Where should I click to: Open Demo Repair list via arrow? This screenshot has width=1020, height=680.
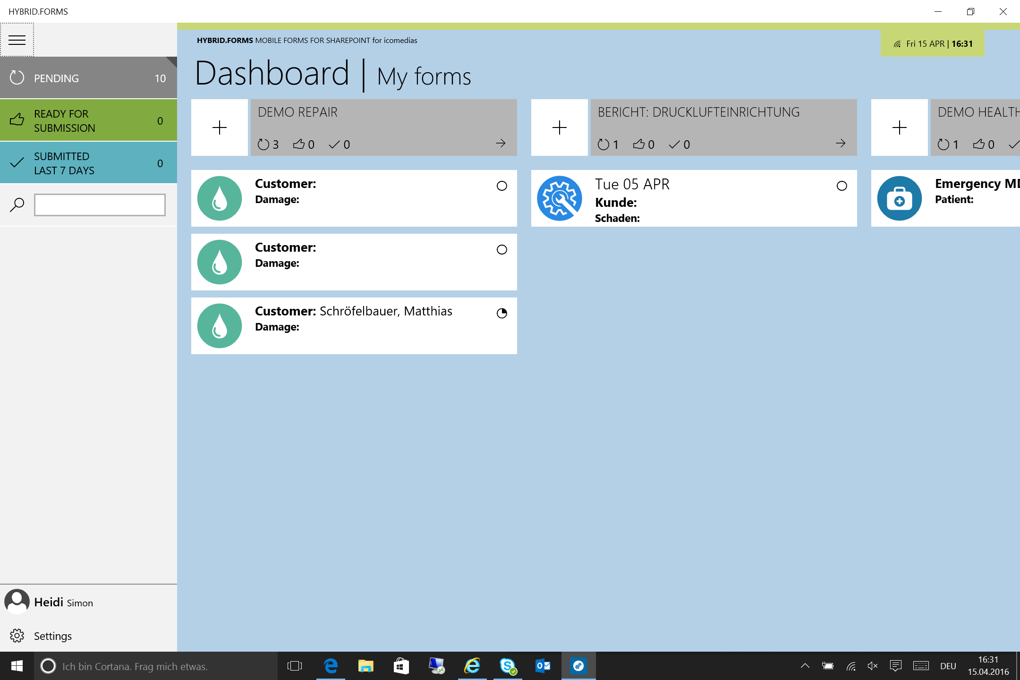[x=501, y=143]
